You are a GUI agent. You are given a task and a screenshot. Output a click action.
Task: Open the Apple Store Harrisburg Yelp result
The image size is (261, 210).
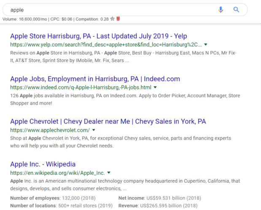[x=99, y=36]
